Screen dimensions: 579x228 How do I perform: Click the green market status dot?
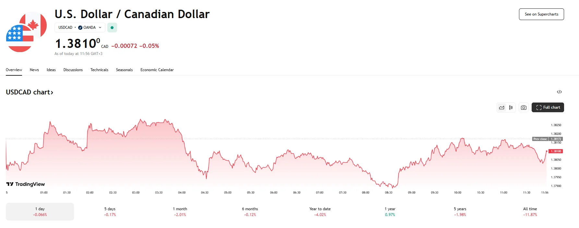click(x=112, y=27)
